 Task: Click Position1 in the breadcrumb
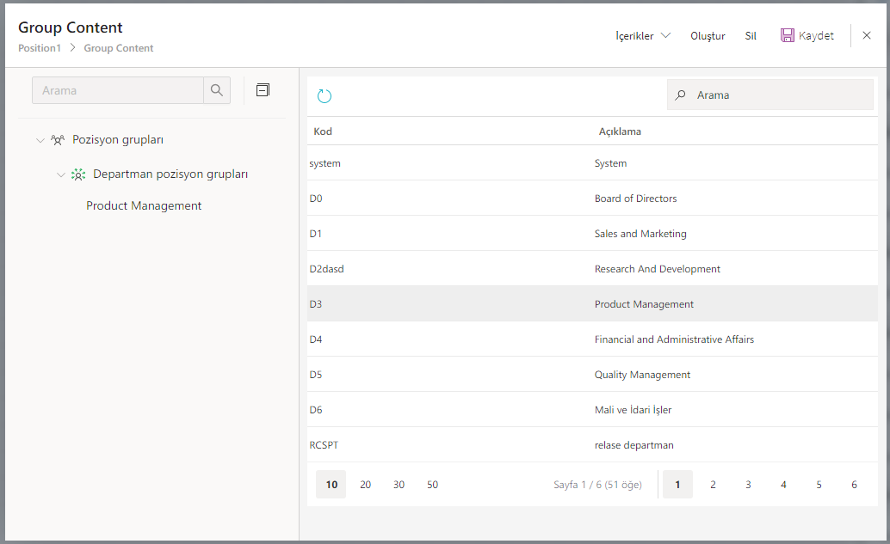[x=40, y=48]
